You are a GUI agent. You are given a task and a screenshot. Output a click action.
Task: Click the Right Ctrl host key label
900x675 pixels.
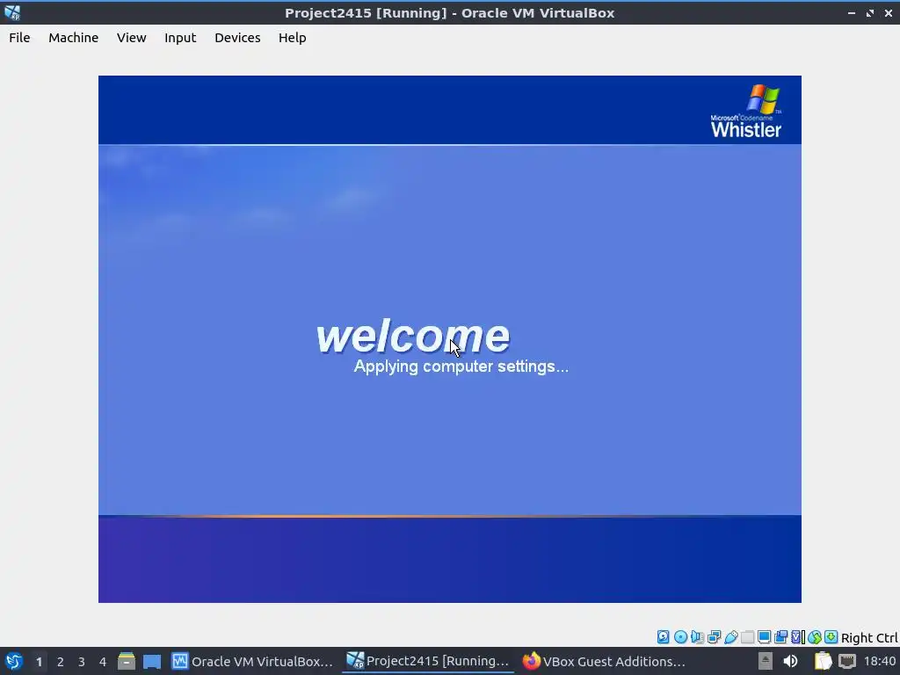[869, 638]
